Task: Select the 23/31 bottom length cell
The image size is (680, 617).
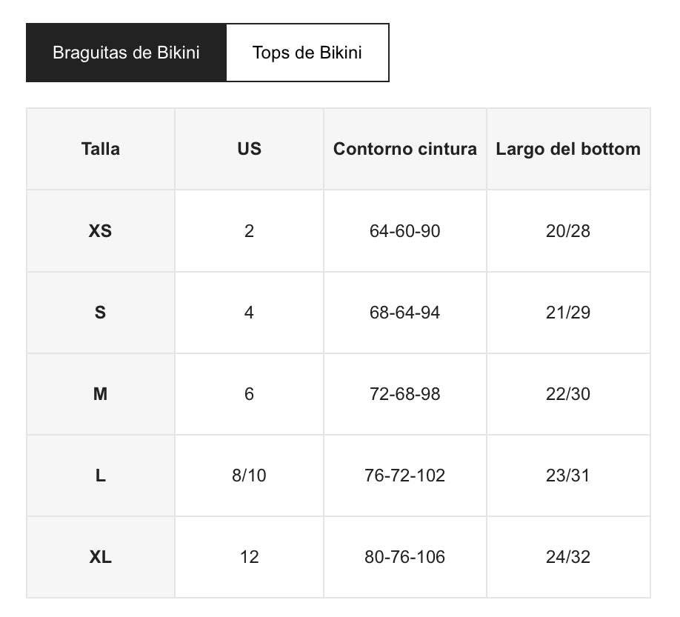Action: pos(568,476)
